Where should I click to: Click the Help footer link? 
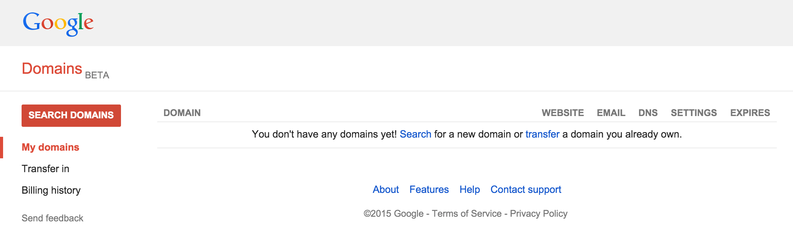tap(470, 189)
